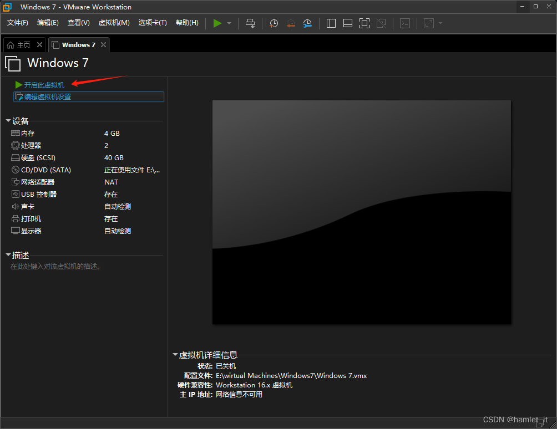Click the memory value 4 GB
Image resolution: width=557 pixels, height=429 pixels.
(x=112, y=134)
